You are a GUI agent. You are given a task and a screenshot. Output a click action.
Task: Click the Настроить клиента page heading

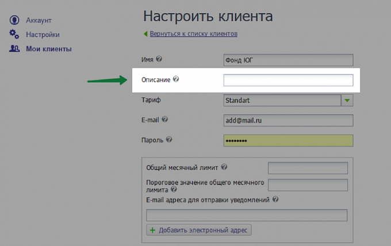tap(208, 16)
